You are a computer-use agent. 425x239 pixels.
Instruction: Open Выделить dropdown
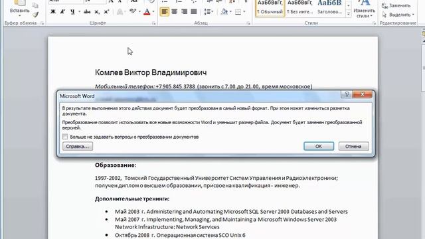(x=398, y=15)
